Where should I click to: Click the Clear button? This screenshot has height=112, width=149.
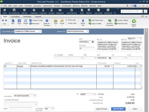pos(135,109)
